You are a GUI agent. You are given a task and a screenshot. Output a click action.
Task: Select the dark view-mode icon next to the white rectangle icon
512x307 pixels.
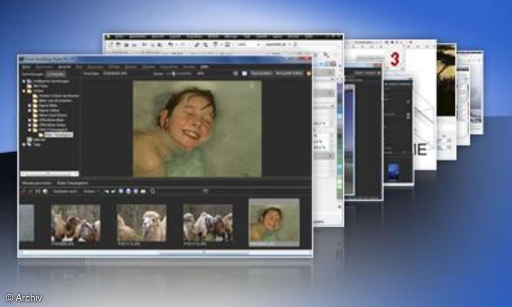235,73
